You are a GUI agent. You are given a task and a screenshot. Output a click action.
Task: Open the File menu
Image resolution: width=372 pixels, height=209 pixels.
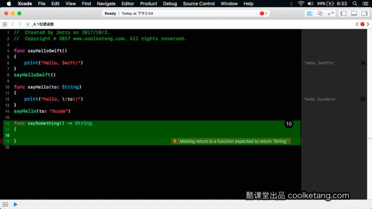click(x=42, y=3)
